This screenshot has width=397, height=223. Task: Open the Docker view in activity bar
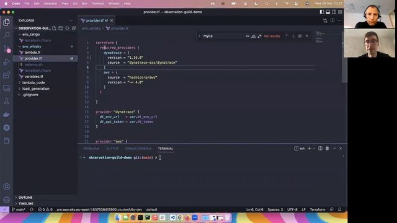pos(7,115)
